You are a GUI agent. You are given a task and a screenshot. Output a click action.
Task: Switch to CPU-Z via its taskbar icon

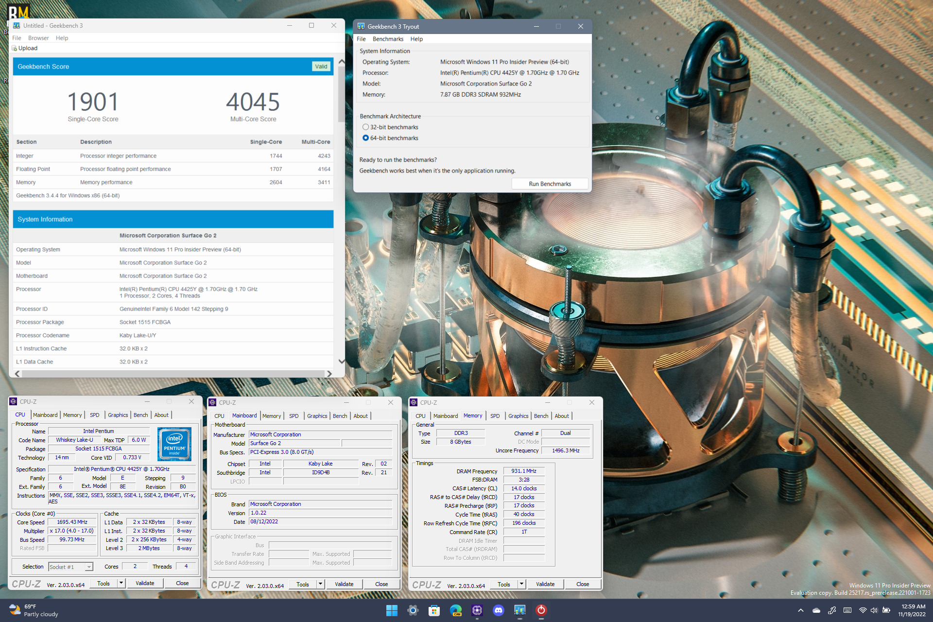click(x=477, y=610)
